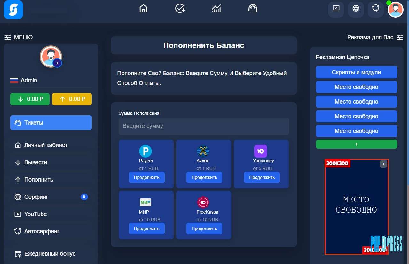The width and height of the screenshot is (409, 264).
Task: Click Продолжить under Payeer
Action: coord(147,177)
